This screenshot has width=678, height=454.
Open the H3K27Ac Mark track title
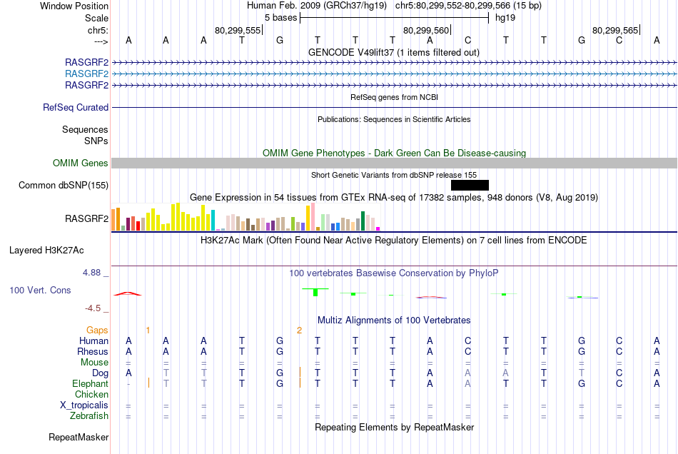[394, 241]
